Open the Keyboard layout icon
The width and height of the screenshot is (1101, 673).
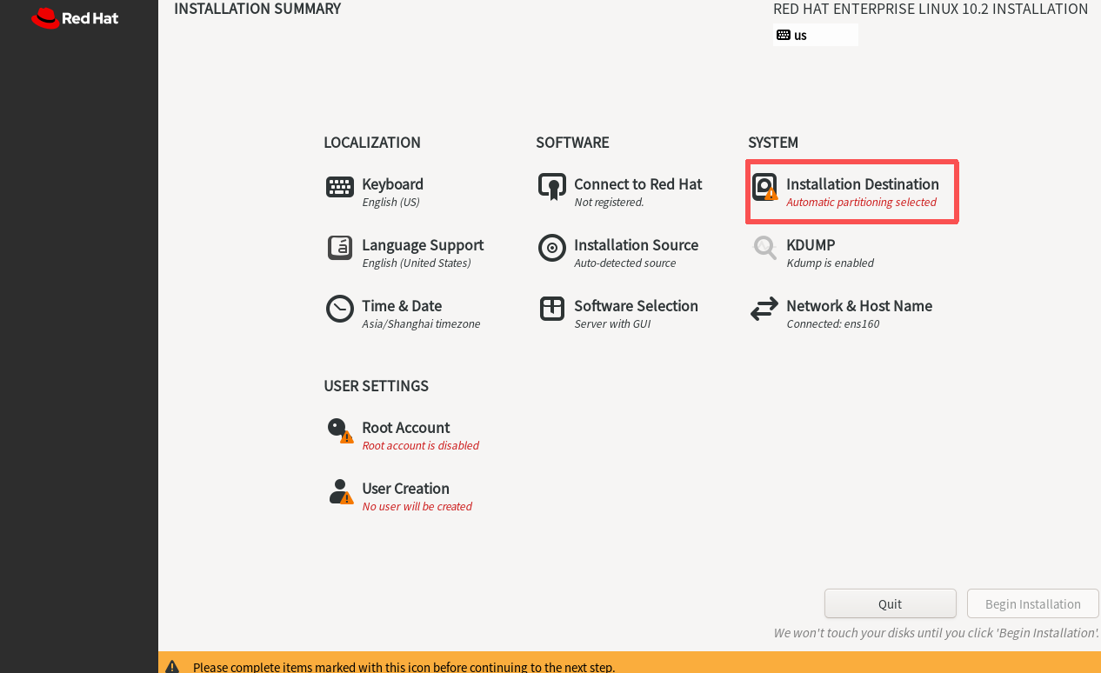pos(340,187)
